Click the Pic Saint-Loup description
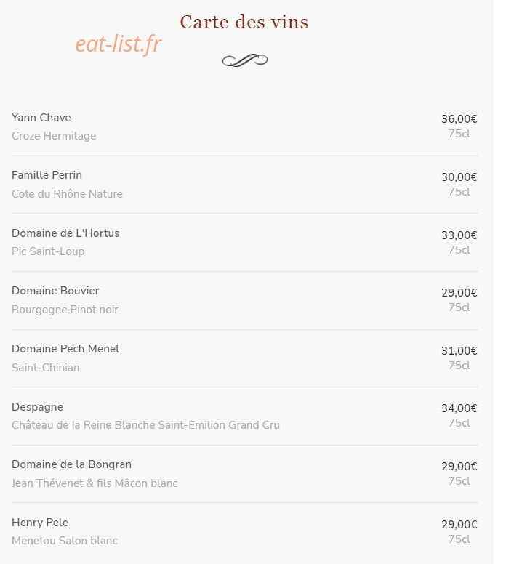 click(48, 251)
